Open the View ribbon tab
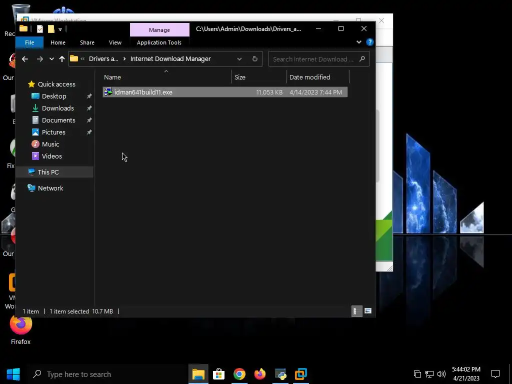512x384 pixels. click(115, 42)
